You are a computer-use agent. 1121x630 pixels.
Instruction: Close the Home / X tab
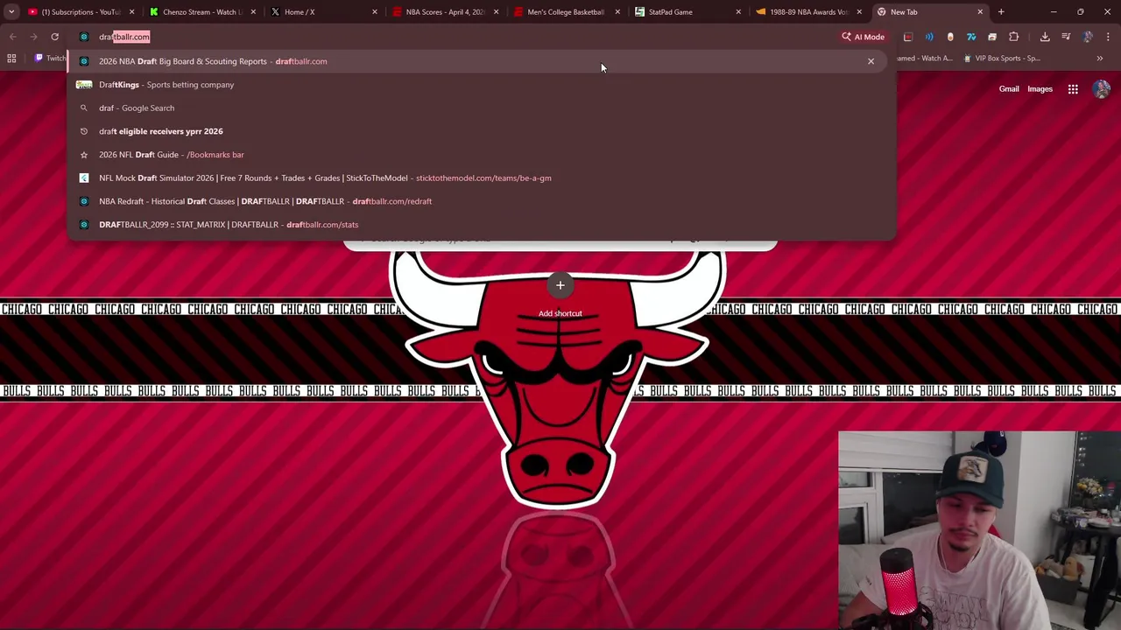click(375, 11)
